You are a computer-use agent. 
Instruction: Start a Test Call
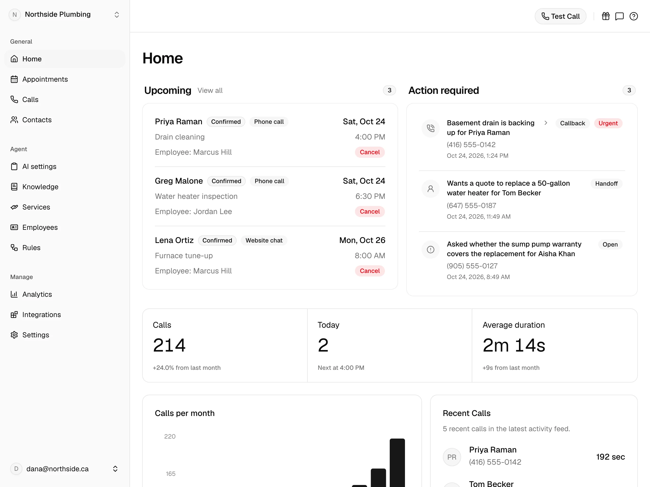pyautogui.click(x=560, y=16)
